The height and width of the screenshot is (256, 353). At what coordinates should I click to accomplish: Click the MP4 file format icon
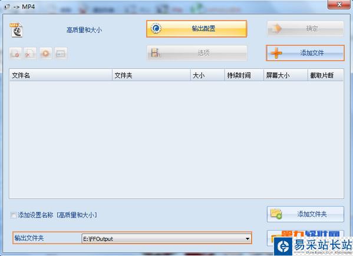[x=17, y=29]
